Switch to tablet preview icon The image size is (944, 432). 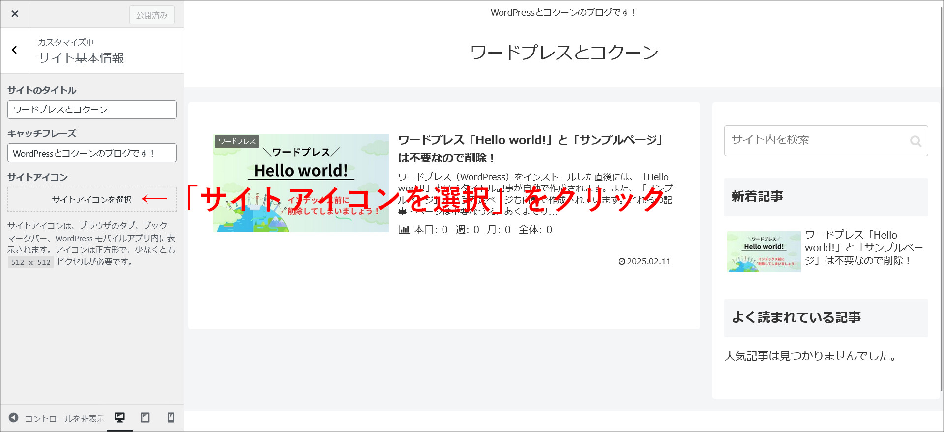(x=145, y=418)
